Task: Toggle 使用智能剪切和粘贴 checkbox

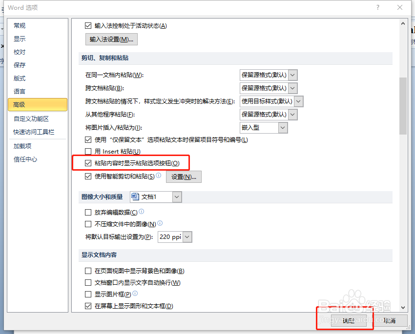Action: (88, 176)
